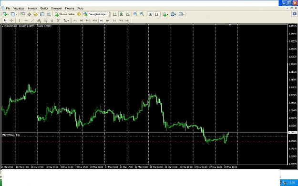Toggle chart auto scroll
This screenshot has width=298, height=186.
(x=150, y=14)
